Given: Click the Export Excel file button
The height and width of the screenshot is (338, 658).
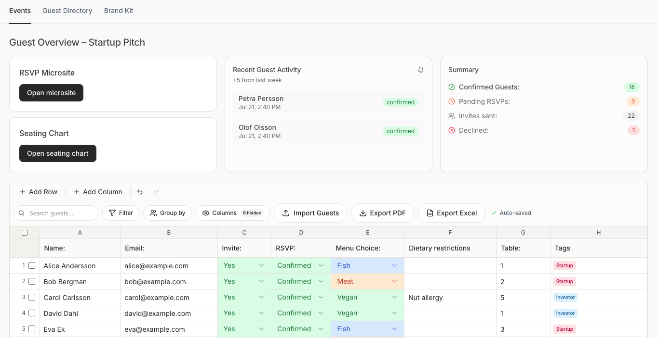Looking at the screenshot, I should tap(451, 213).
